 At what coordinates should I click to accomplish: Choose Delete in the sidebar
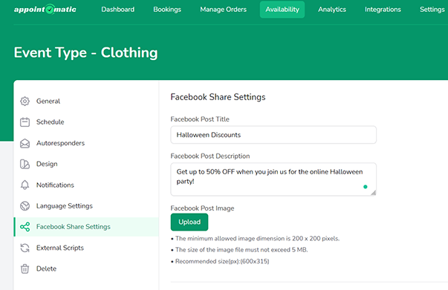pyautogui.click(x=86, y=268)
